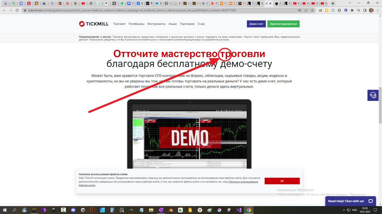The width and height of the screenshot is (382, 214).
Task: Open OneNote from the taskbar
Action: coord(161,210)
